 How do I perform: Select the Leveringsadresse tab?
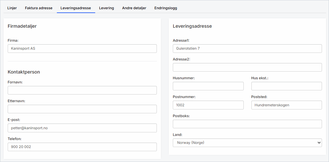point(76,8)
